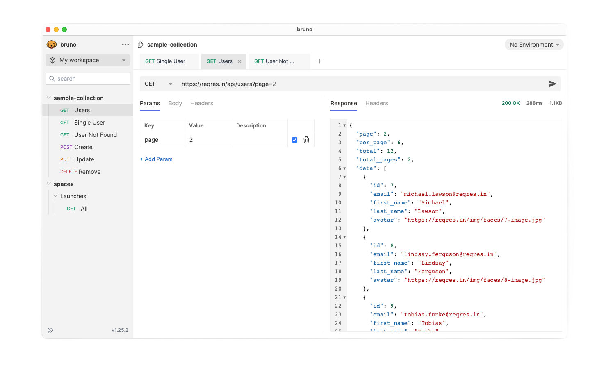Image resolution: width=613 pixels, height=370 pixels.
Task: Open the No Environment dropdown
Action: (534, 45)
